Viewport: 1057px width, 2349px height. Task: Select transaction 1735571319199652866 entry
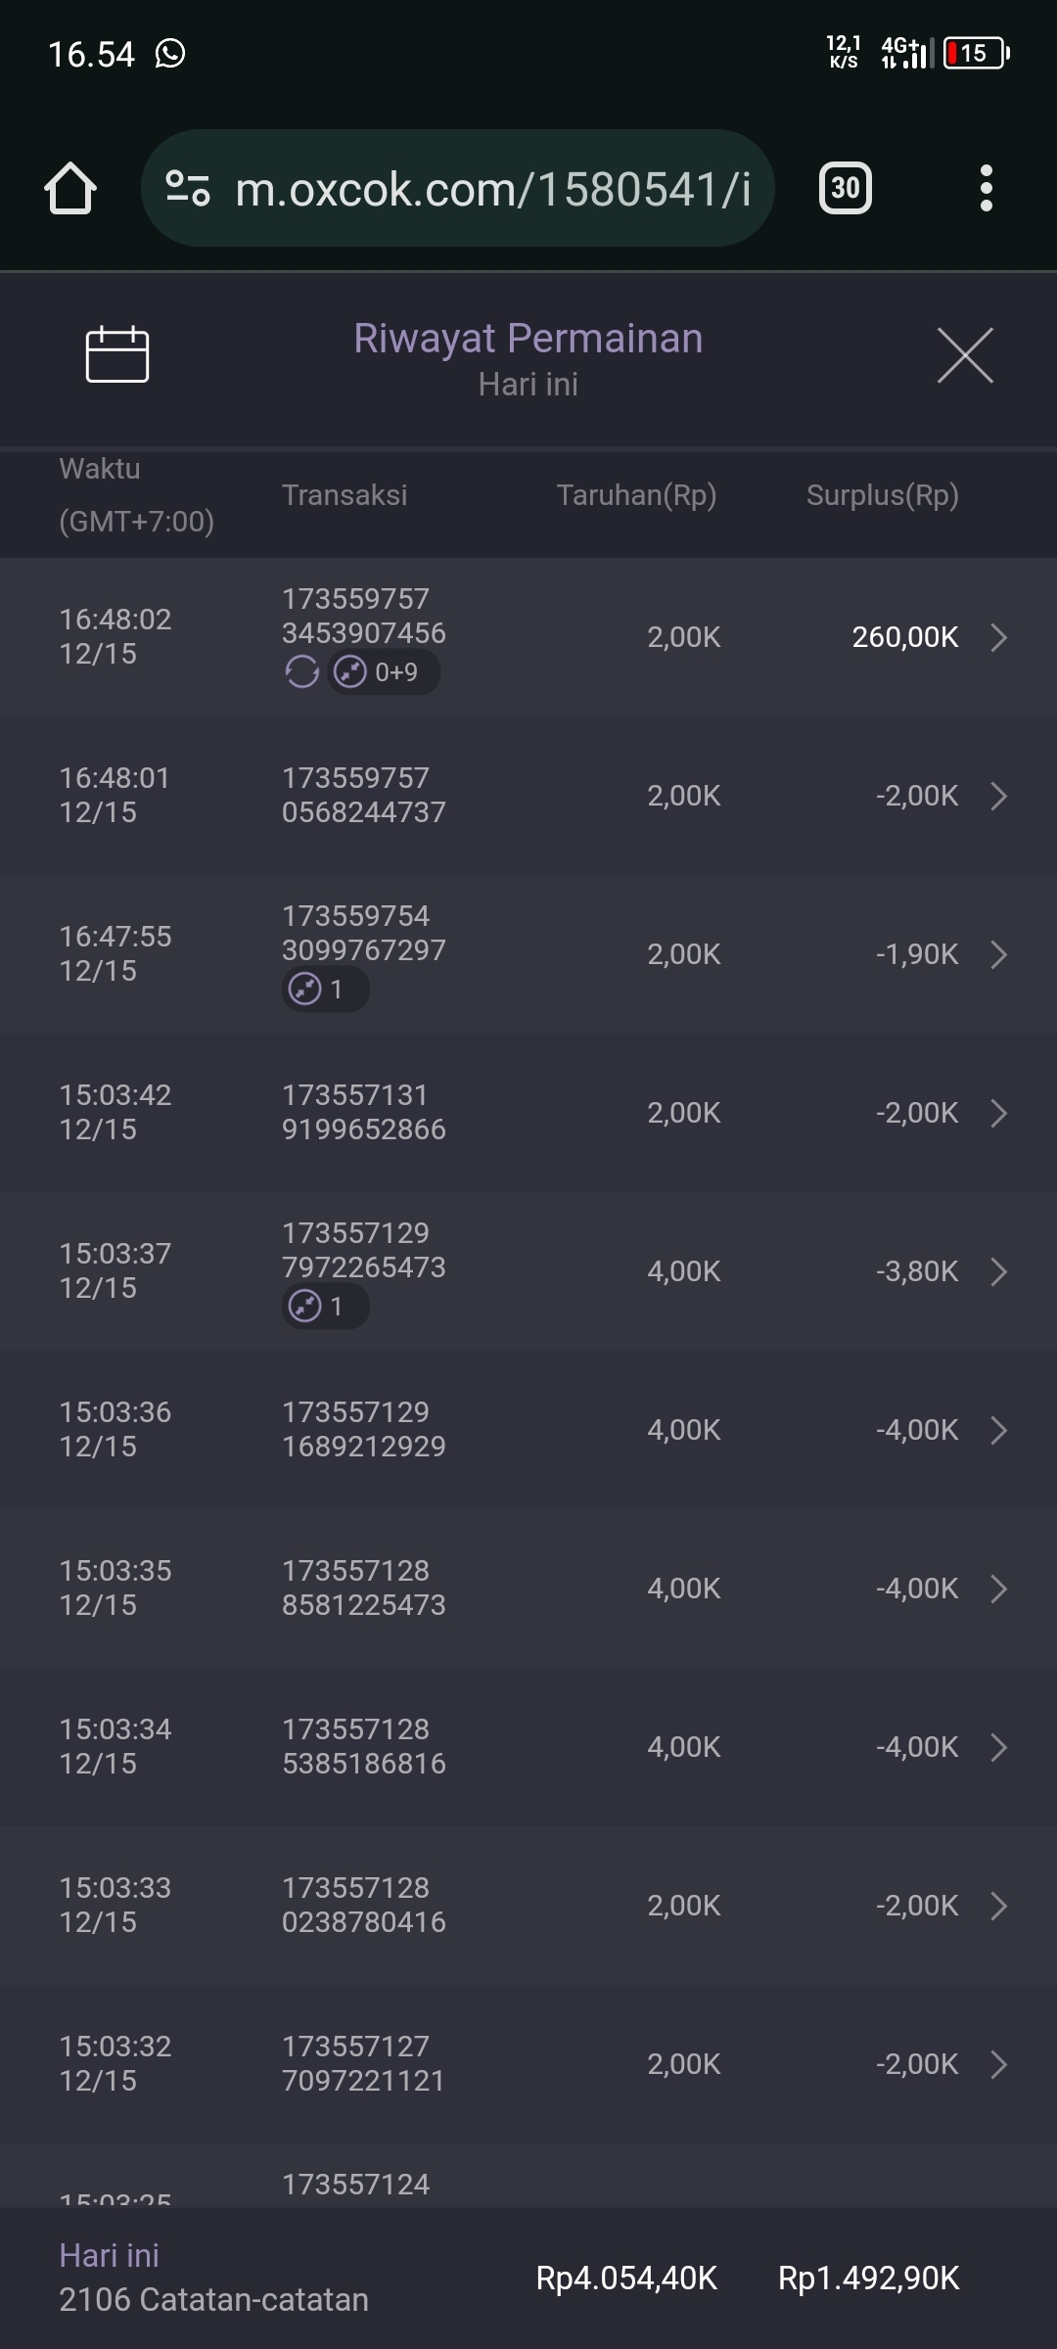pyautogui.click(x=363, y=1113)
